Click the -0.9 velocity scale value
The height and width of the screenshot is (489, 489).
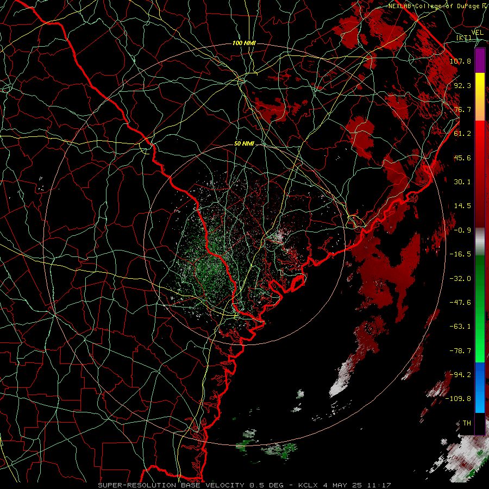click(462, 230)
